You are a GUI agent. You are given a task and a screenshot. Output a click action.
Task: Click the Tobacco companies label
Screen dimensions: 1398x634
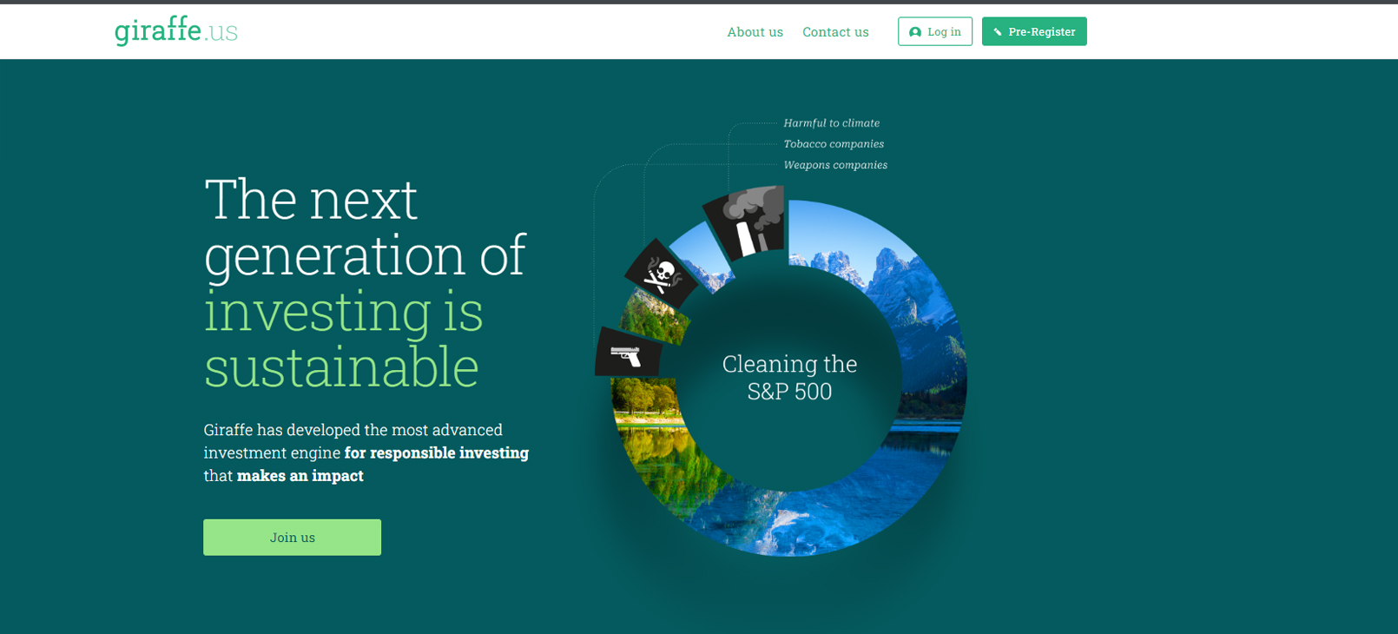(834, 144)
